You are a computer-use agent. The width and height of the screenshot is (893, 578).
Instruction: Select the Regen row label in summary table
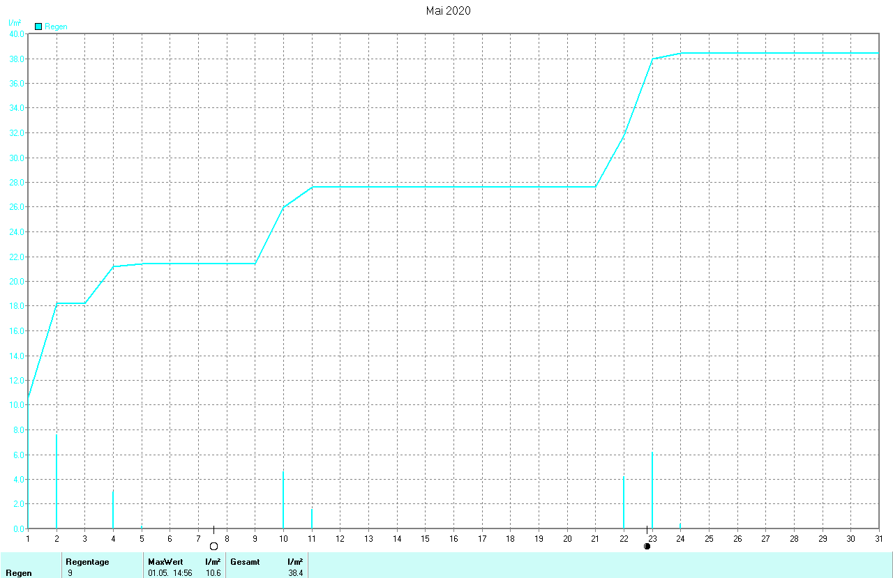click(18, 573)
